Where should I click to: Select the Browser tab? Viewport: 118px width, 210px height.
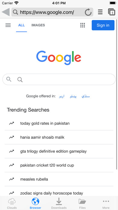point(36,203)
